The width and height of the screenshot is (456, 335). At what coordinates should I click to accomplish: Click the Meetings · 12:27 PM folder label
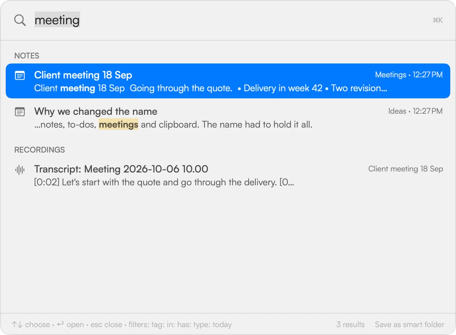(409, 75)
